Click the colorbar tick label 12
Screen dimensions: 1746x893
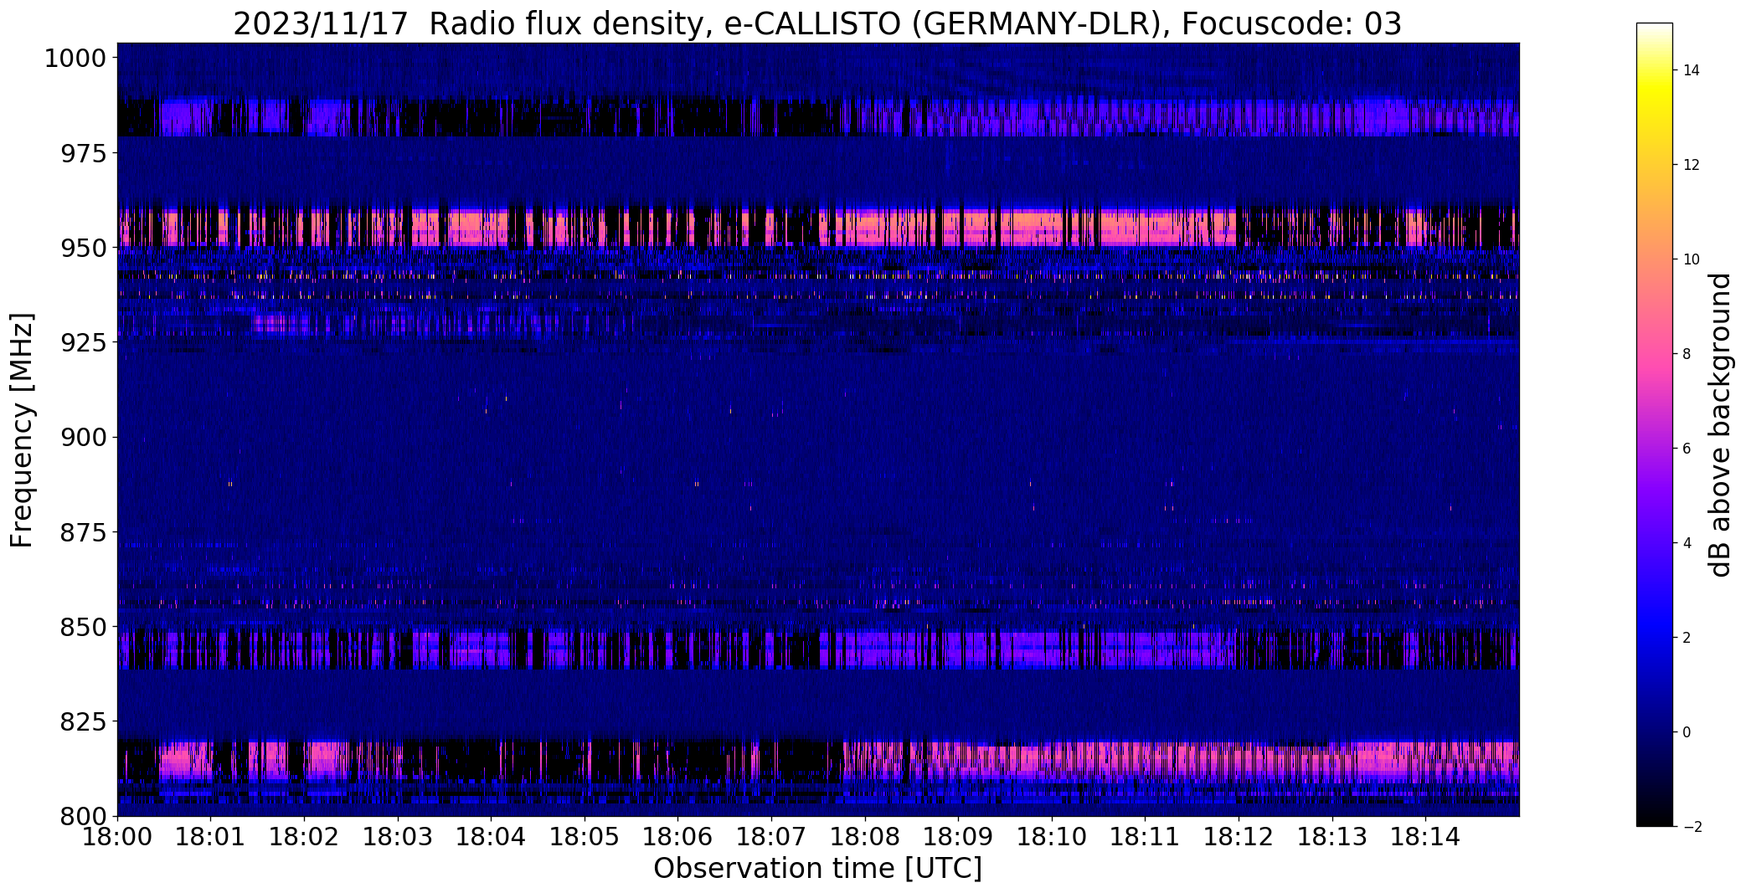(1692, 165)
